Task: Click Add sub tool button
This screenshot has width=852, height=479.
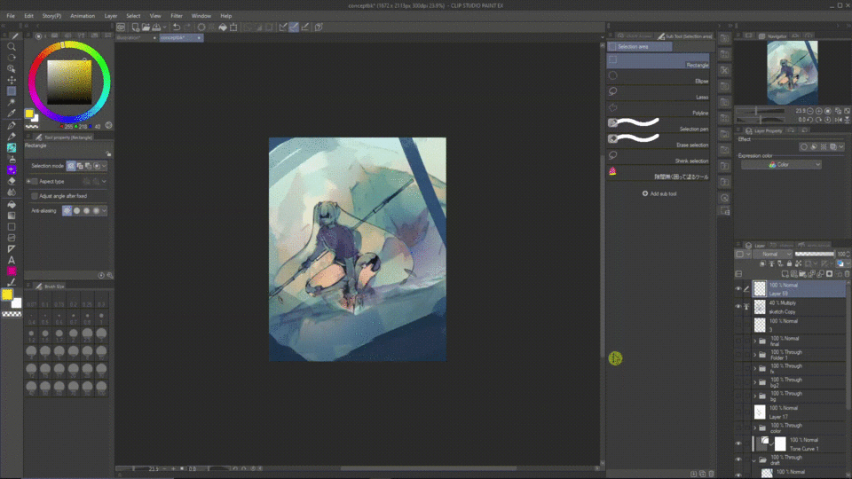Action: point(659,194)
